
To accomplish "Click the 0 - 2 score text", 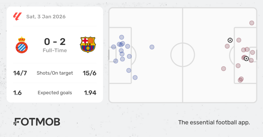I will [x=55, y=42].
